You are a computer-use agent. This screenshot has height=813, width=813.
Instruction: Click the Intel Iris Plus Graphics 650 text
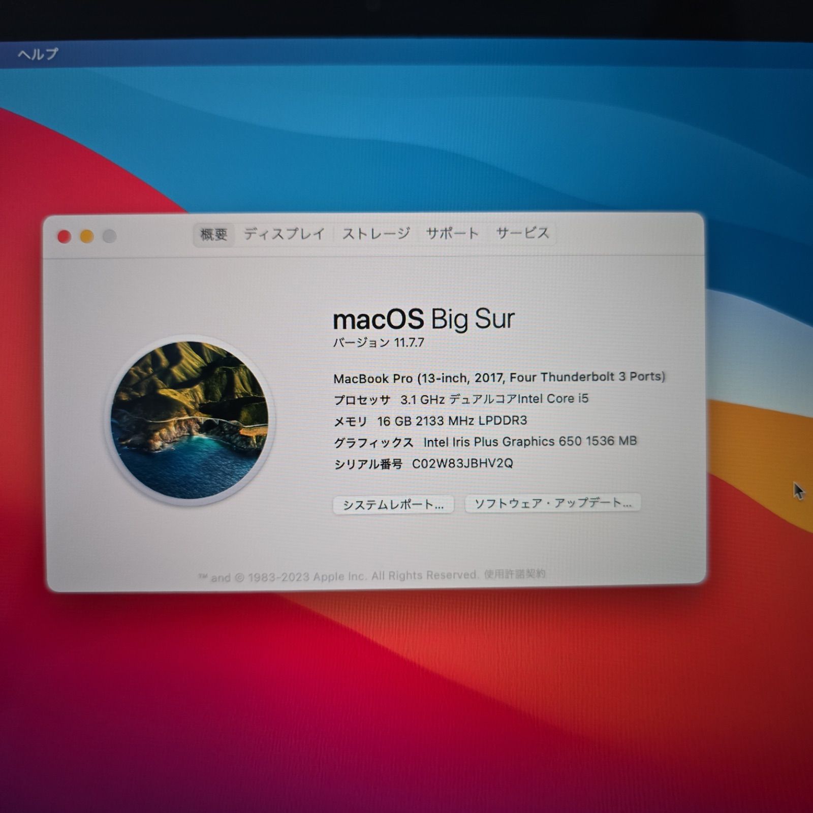[x=530, y=442]
